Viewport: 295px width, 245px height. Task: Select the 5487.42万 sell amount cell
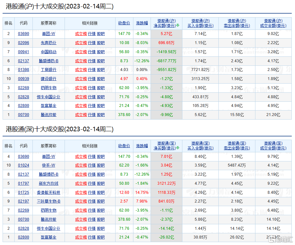point(237,165)
